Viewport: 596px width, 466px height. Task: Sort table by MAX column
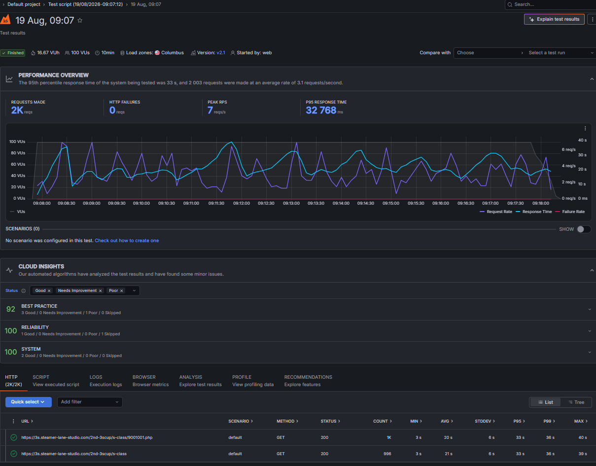click(x=581, y=421)
